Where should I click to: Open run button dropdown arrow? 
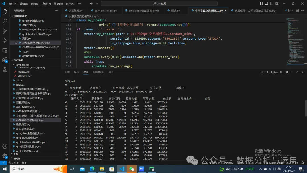point(293,11)
